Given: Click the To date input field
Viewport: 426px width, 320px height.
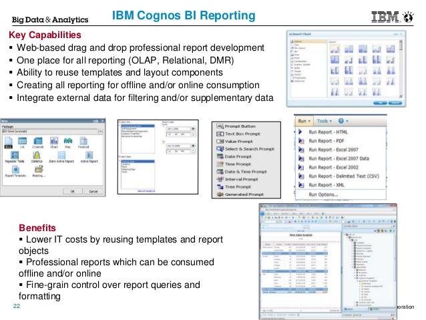Looking at the screenshot, I should coord(178,146).
